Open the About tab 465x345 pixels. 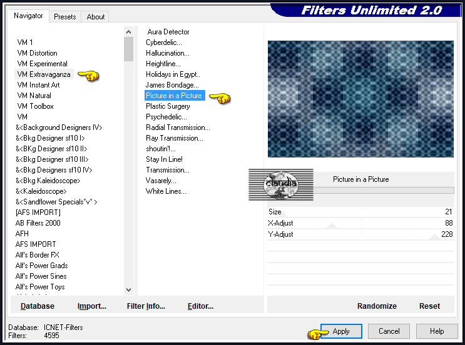(x=96, y=17)
